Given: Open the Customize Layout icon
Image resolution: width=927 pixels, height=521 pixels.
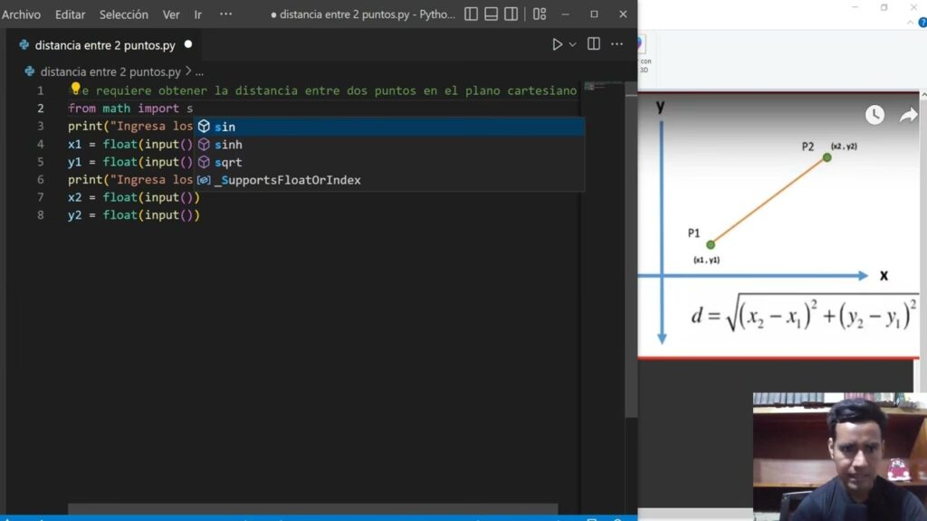Looking at the screenshot, I should point(540,14).
